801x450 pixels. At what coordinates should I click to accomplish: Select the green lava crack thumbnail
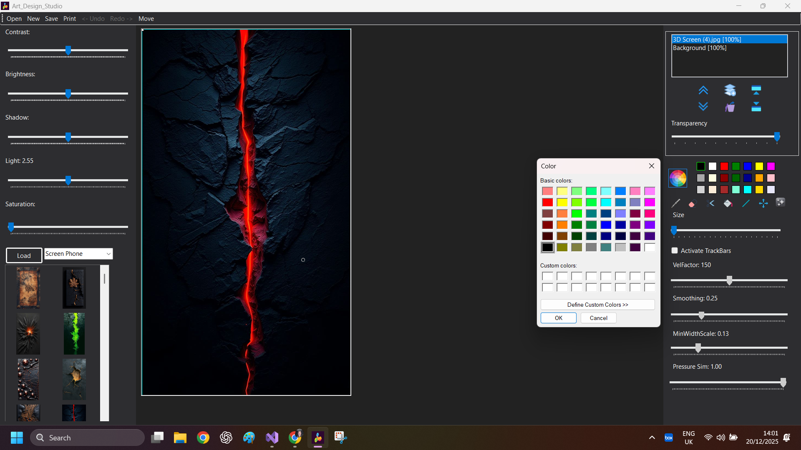click(x=74, y=333)
